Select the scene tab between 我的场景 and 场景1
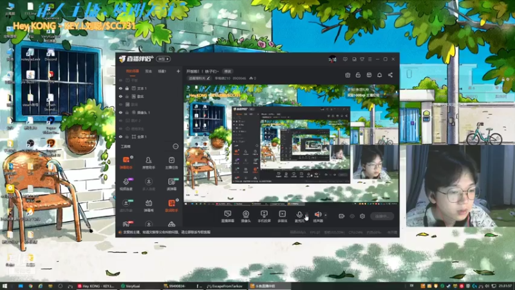The image size is (515, 290). click(x=149, y=71)
